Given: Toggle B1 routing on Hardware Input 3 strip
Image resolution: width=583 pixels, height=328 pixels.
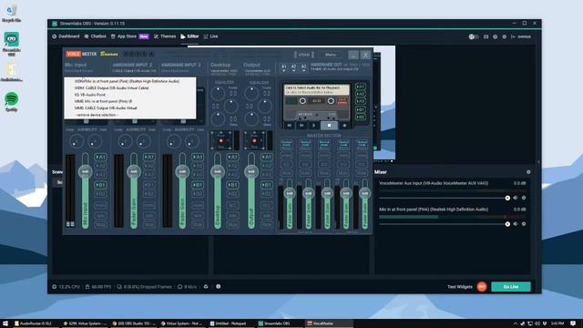Looking at the screenshot, I should tap(198, 185).
